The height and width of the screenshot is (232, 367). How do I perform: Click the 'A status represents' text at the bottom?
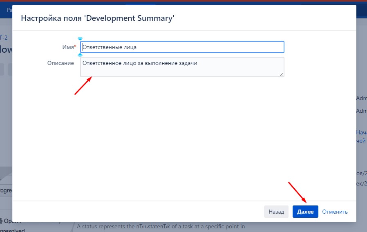[x=161, y=226]
